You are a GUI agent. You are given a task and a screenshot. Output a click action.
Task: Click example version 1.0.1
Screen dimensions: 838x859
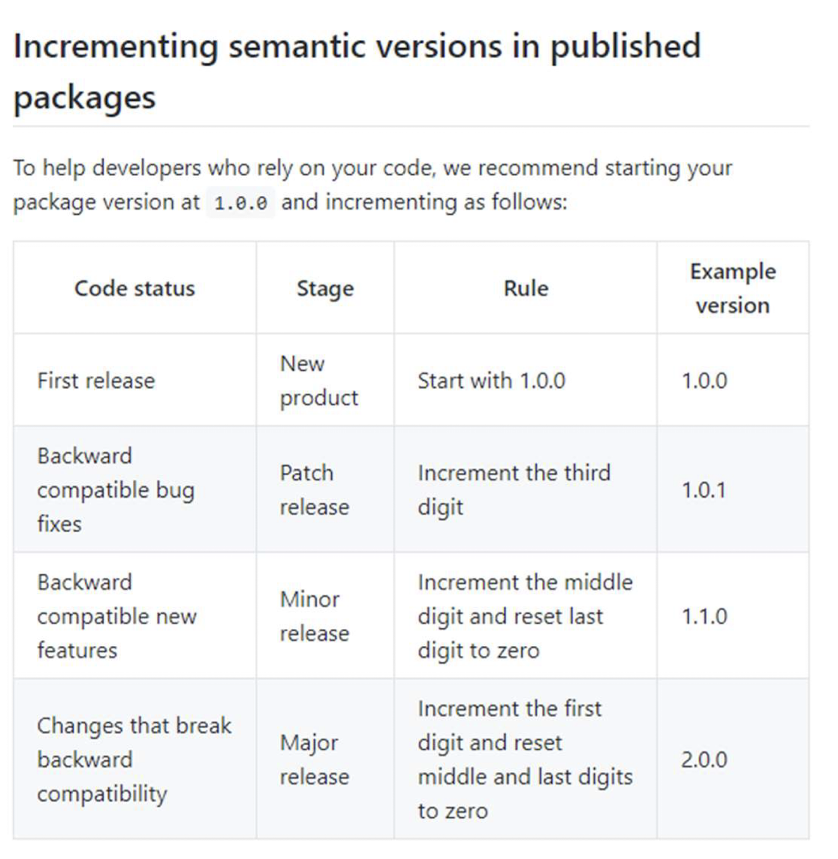click(x=704, y=490)
